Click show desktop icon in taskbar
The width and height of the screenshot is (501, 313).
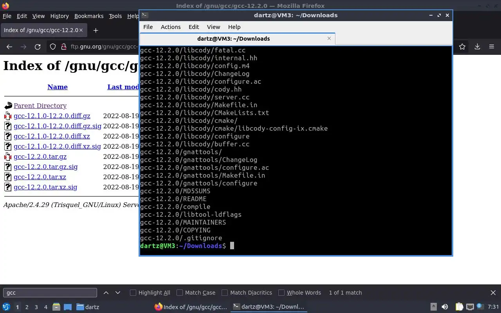point(68,307)
